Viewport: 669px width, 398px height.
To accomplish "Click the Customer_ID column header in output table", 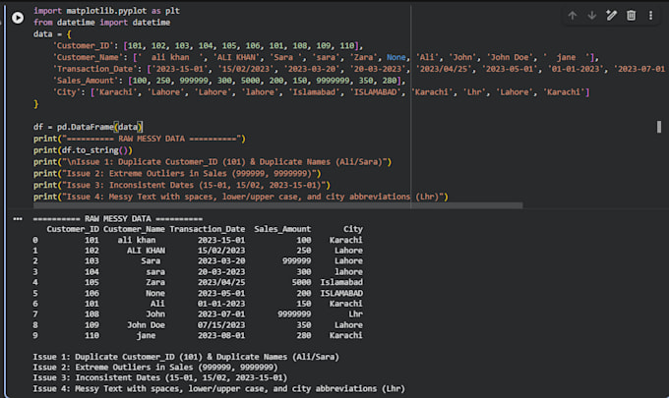I will [73, 229].
